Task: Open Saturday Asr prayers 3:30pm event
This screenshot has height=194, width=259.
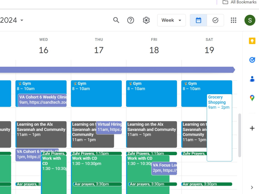Action: pos(207,184)
